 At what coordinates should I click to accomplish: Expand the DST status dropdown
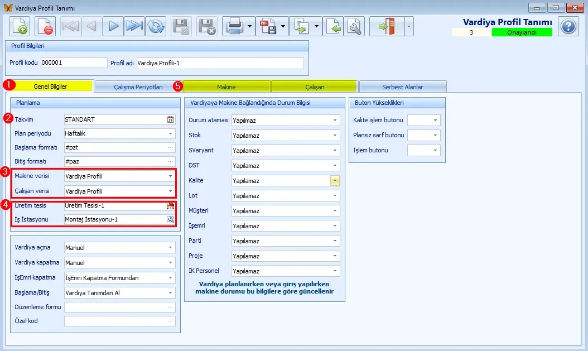335,165
